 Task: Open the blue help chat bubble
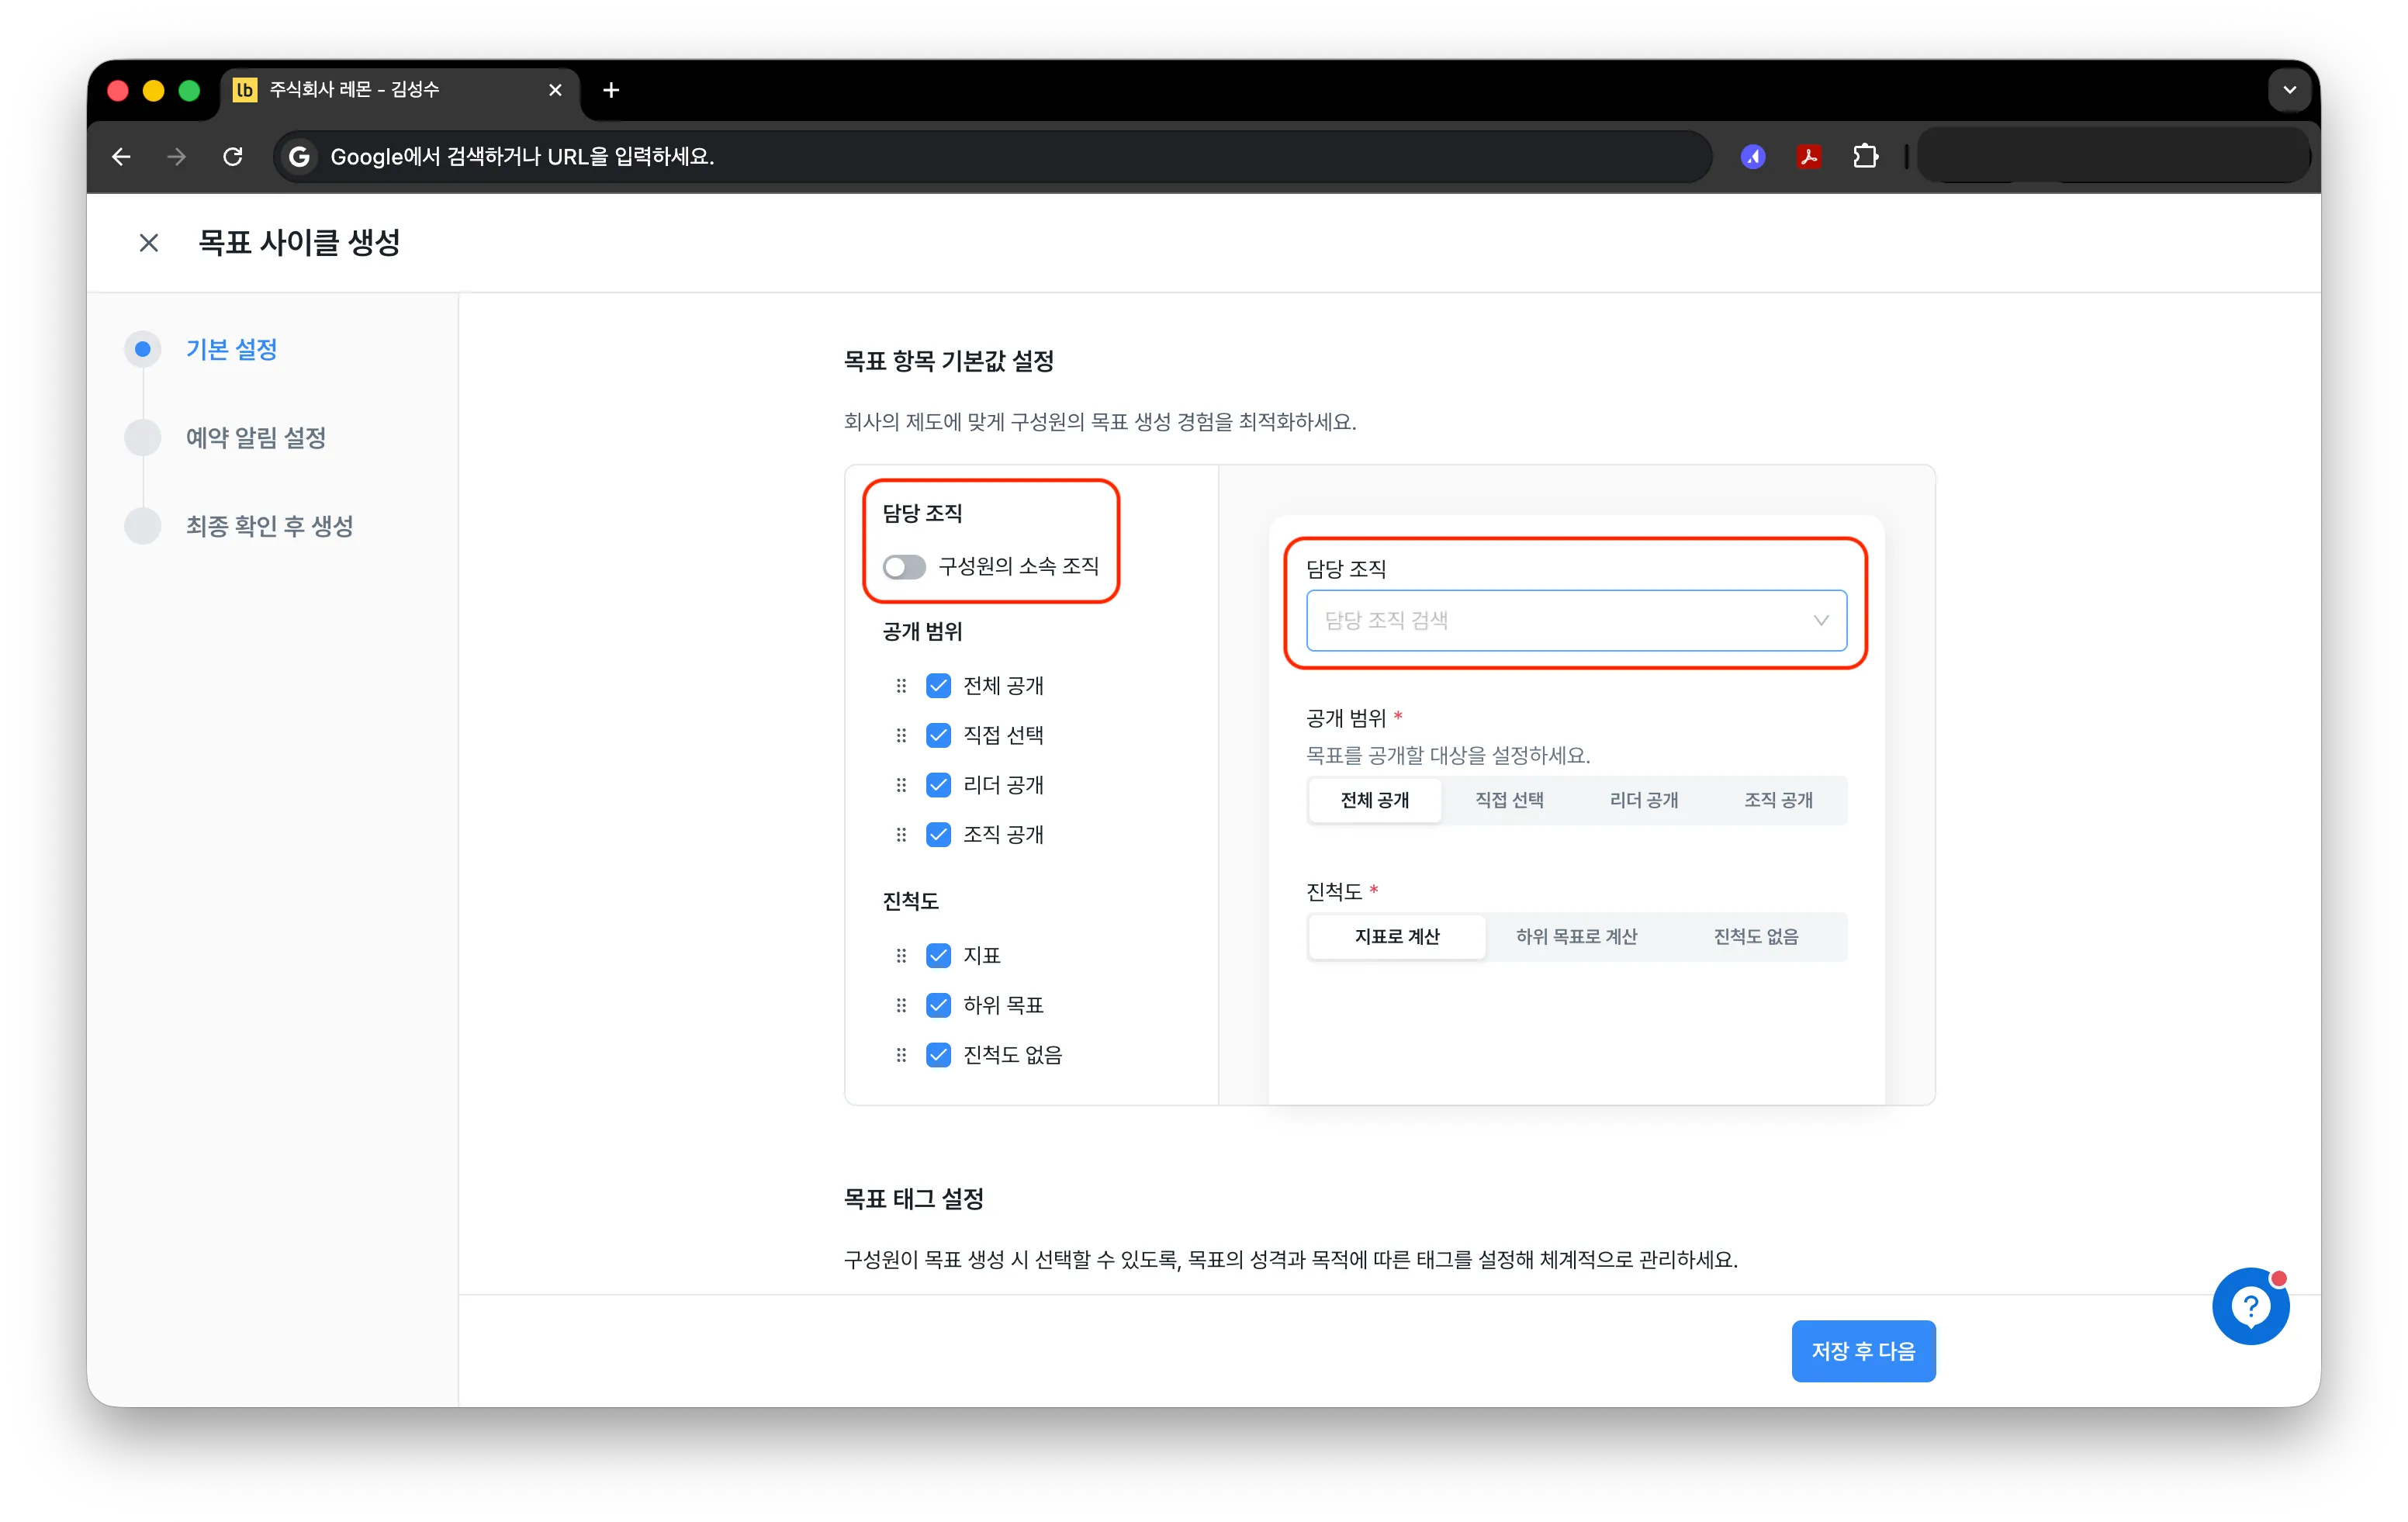2250,1306
